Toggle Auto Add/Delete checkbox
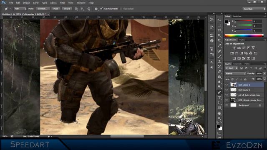 [101, 8]
